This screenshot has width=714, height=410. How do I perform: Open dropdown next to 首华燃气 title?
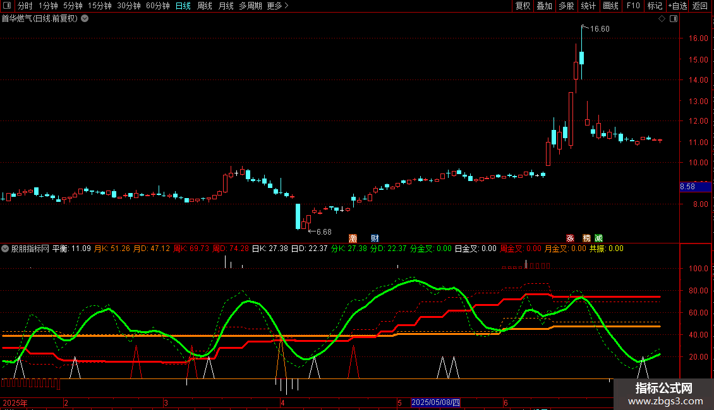(85, 19)
